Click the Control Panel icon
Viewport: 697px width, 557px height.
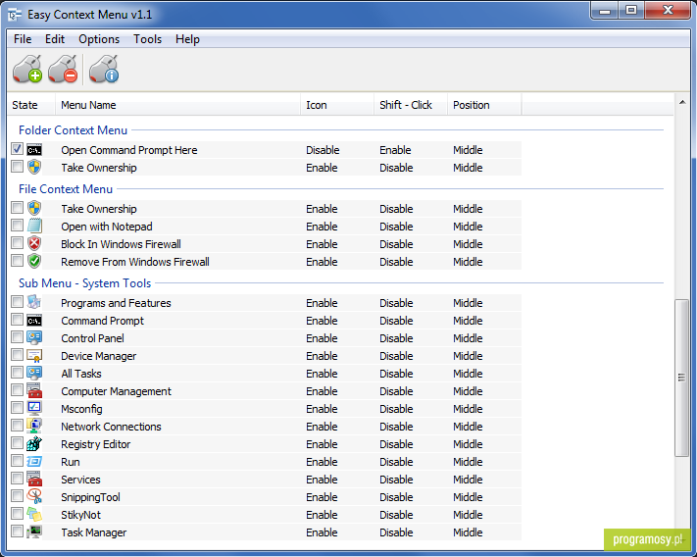click(x=34, y=338)
